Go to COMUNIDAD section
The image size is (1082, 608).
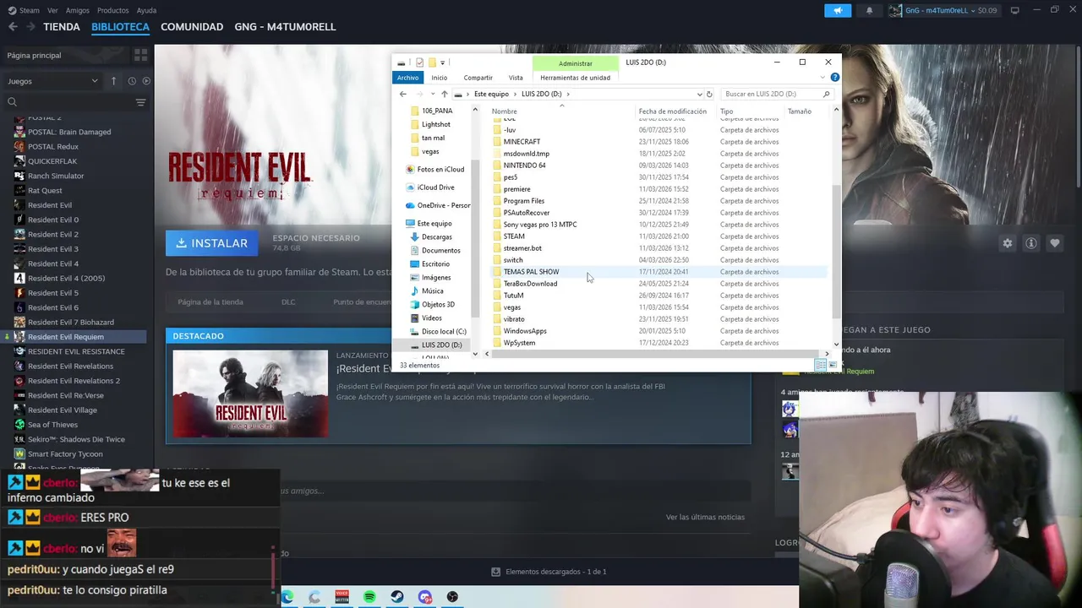192,27
